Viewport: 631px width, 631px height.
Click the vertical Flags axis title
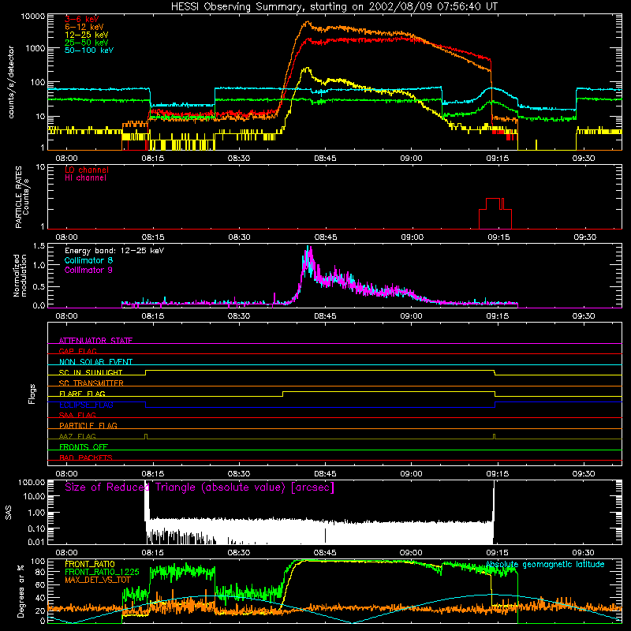tap(32, 394)
